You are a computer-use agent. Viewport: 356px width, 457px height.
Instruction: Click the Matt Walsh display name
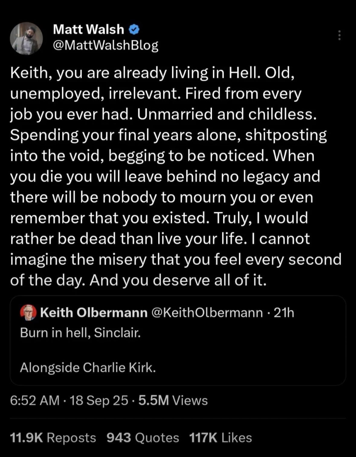[88, 30]
